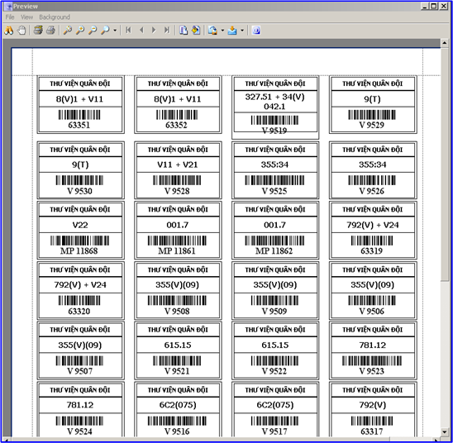Image resolution: width=453 pixels, height=443 pixels.
Task: Open the Background menu
Action: [x=55, y=17]
